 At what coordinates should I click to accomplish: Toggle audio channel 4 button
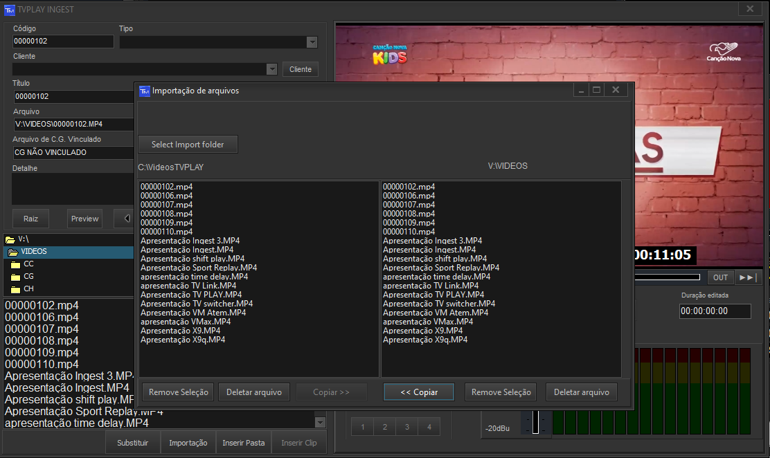click(x=429, y=428)
